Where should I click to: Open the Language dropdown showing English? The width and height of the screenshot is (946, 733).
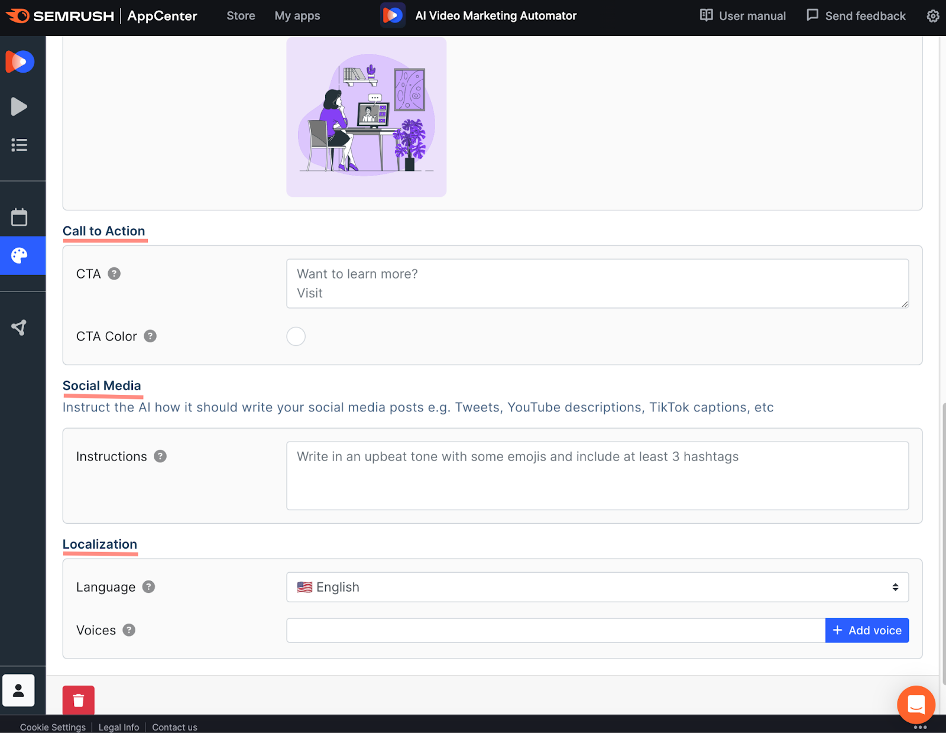click(597, 587)
